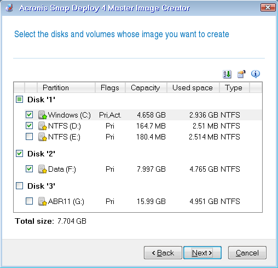The height and width of the screenshot is (268, 278).
Task: Check the NTFS (E:) checkbox
Action: (29, 137)
